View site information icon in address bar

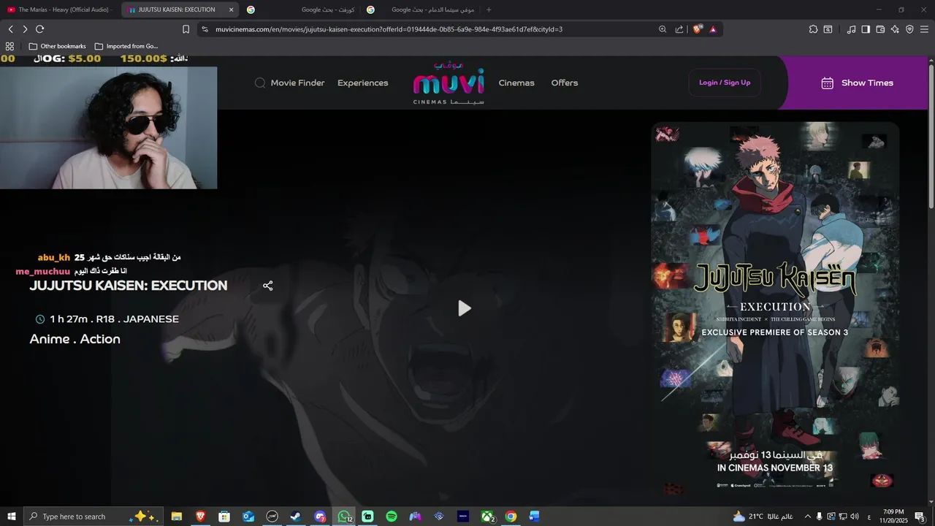(x=205, y=29)
